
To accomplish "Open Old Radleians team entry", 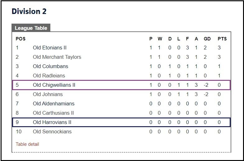I will point(49,76).
